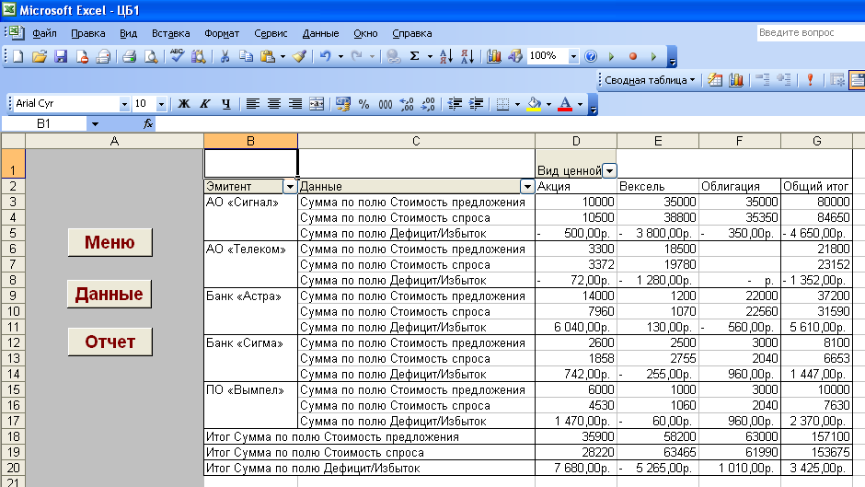Open the zoom 100% dropdown
865x487 pixels.
573,56
